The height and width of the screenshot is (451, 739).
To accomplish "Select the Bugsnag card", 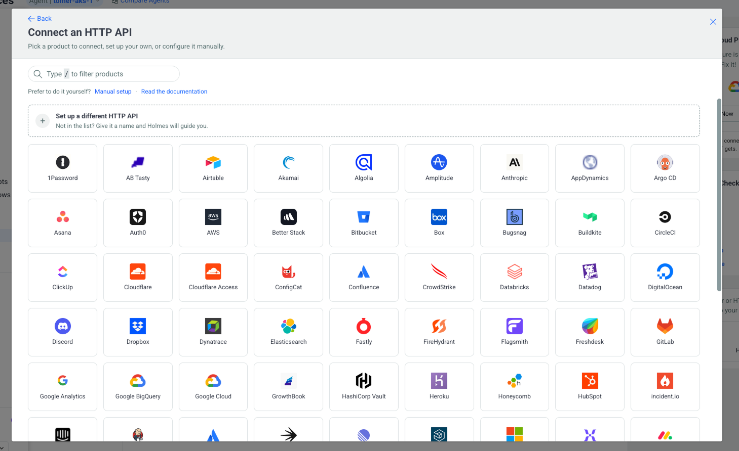I will [515, 223].
